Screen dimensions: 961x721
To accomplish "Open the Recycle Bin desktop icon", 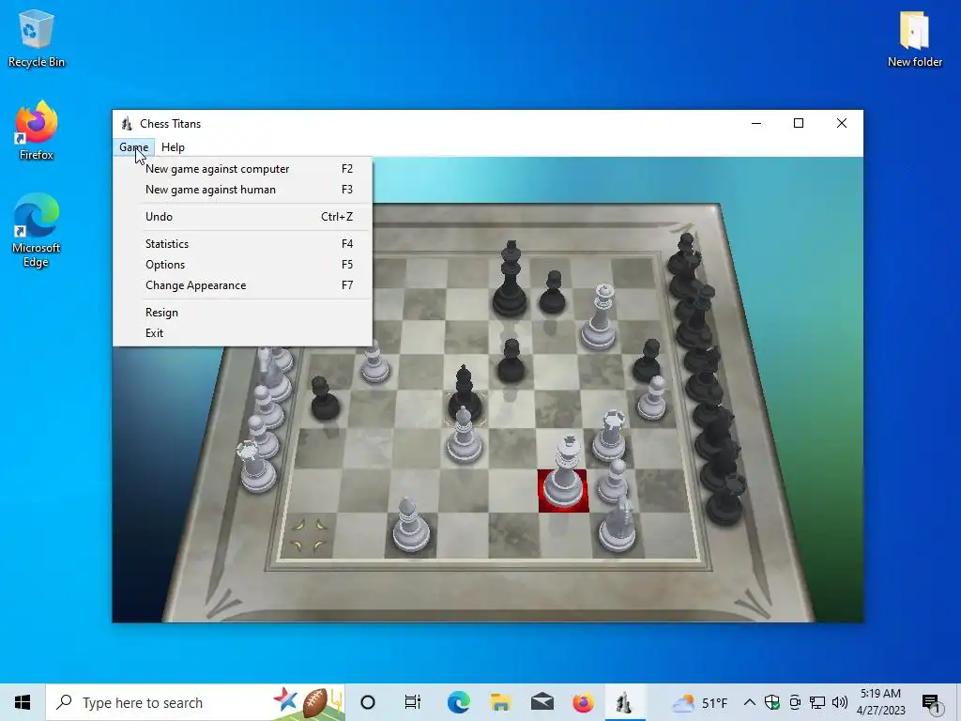I will point(37,38).
